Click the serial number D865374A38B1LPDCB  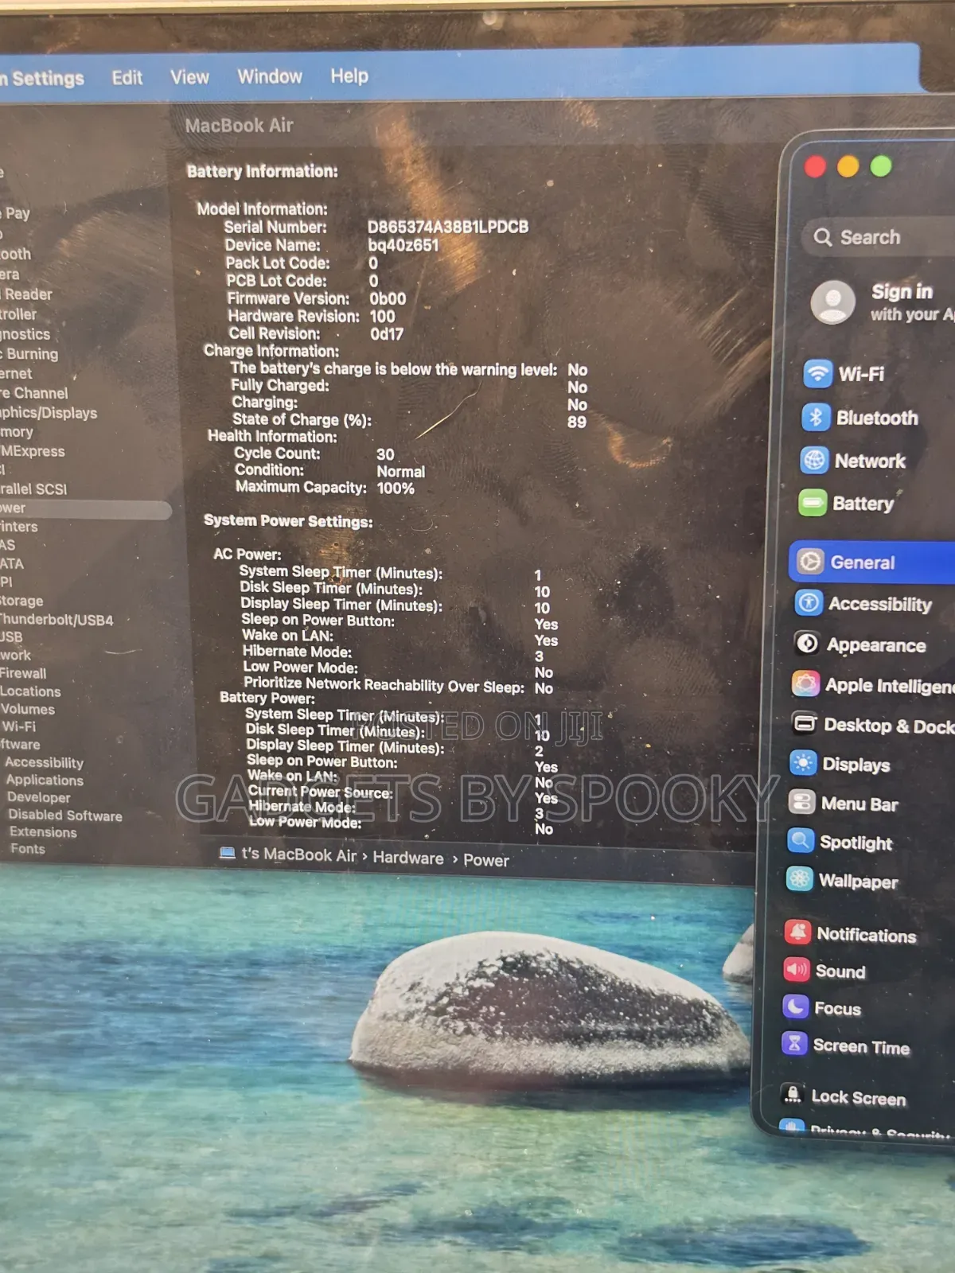click(448, 227)
